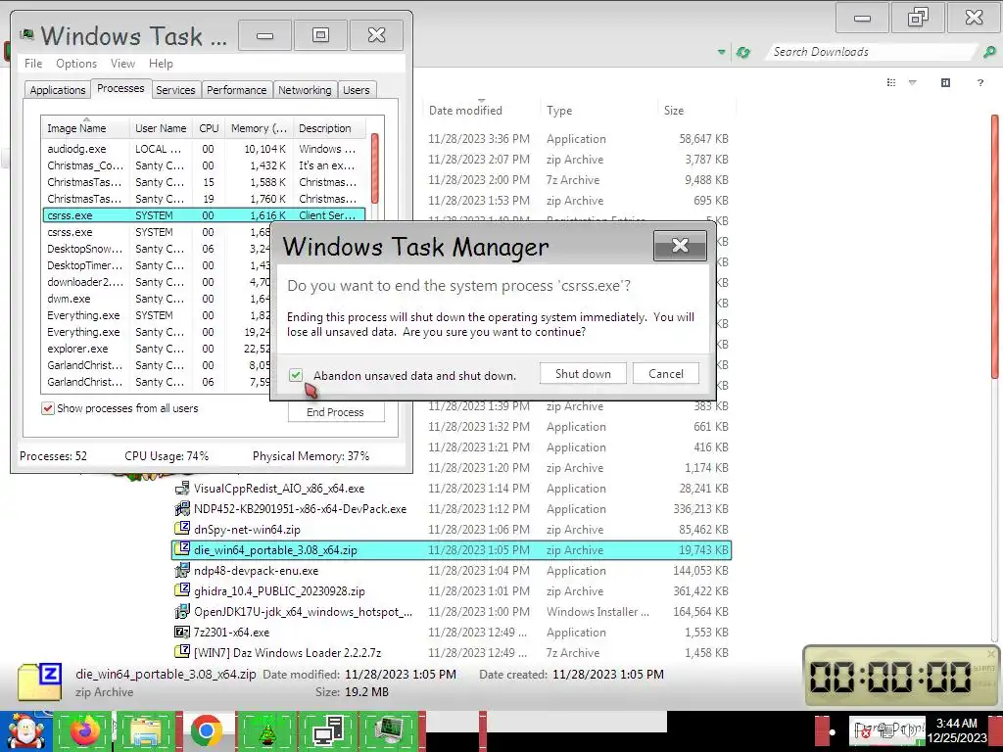Open the View menu in Task Manager
This screenshot has width=1003, height=752.
(x=122, y=64)
